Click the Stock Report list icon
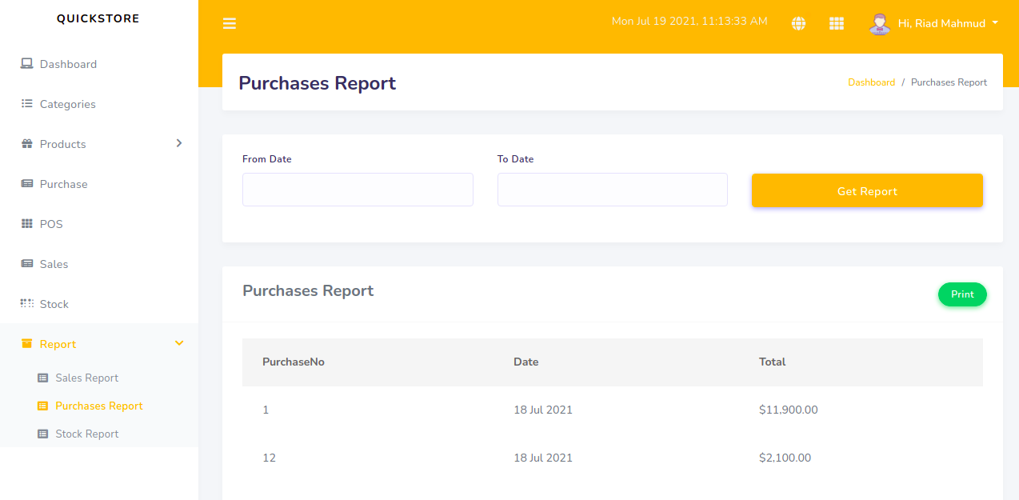 click(x=43, y=434)
